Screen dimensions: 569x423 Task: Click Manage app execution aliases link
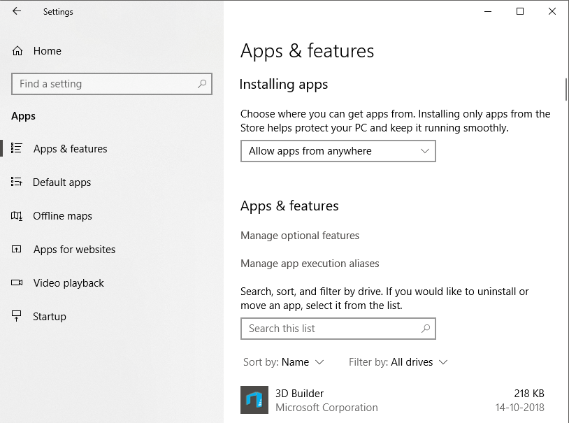(x=310, y=264)
